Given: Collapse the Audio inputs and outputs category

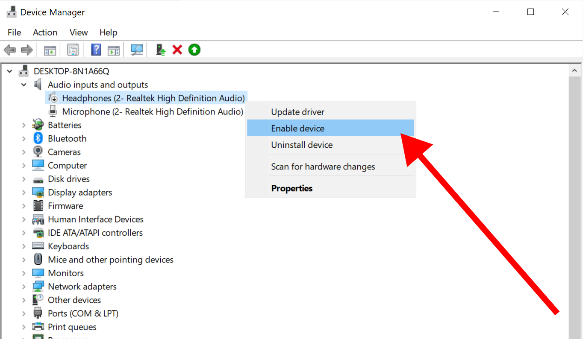Looking at the screenshot, I should coord(24,85).
